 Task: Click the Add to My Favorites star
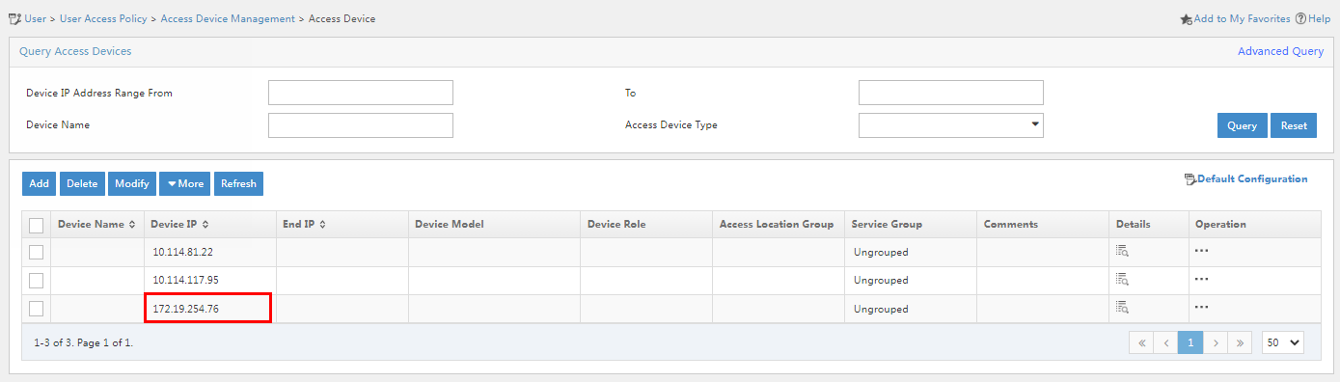[1187, 18]
